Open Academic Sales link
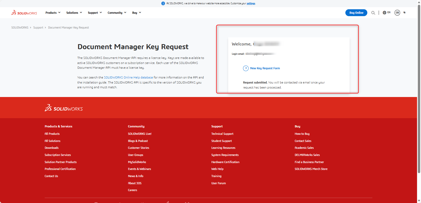 [304, 148]
